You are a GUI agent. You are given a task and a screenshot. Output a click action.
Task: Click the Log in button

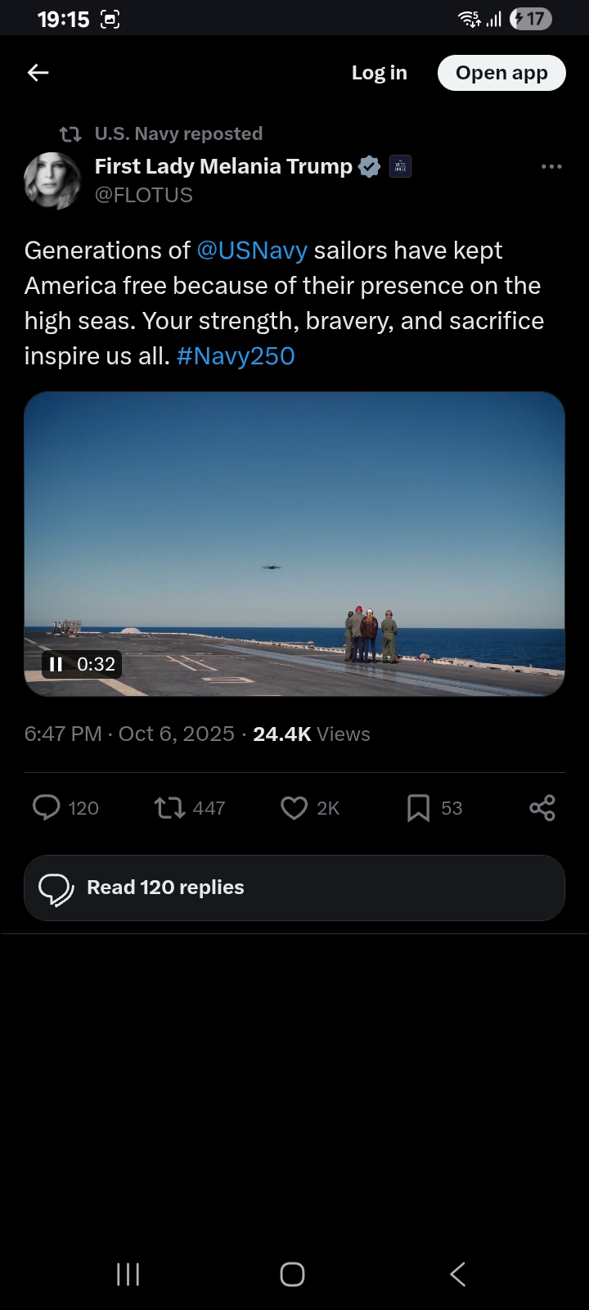click(x=379, y=73)
